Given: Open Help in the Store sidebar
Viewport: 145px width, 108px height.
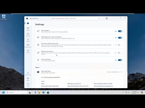Looking at the screenshot, I should pyautogui.click(x=28, y=85).
